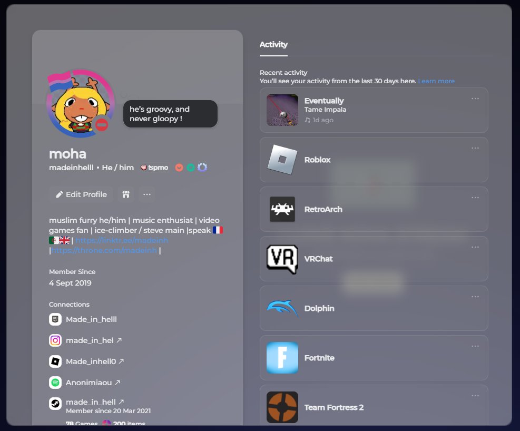Click the Team Fortress 2 activity title
Screen dimensions: 520x431
(x=334, y=407)
